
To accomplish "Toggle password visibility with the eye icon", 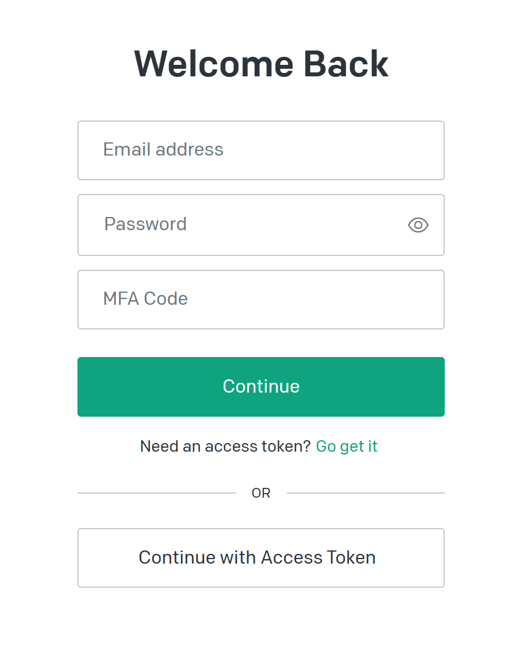I will click(x=418, y=225).
